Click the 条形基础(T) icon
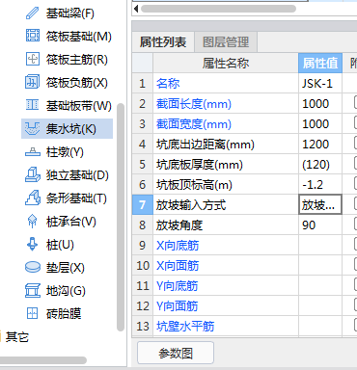This screenshot has height=370, width=357. coord(33,198)
